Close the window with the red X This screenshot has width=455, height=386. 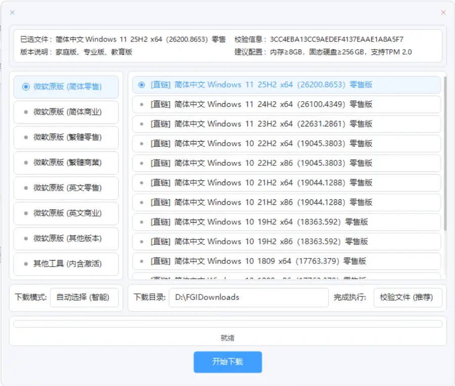point(443,13)
